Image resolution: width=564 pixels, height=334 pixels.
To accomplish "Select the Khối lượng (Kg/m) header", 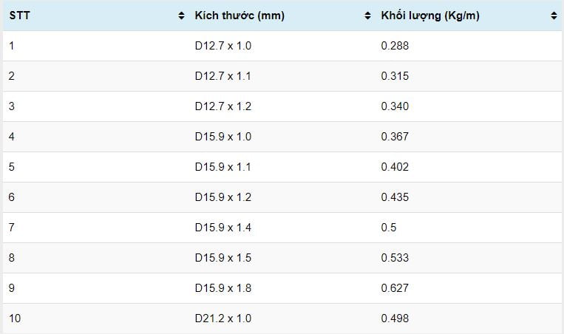I will tap(430, 16).
